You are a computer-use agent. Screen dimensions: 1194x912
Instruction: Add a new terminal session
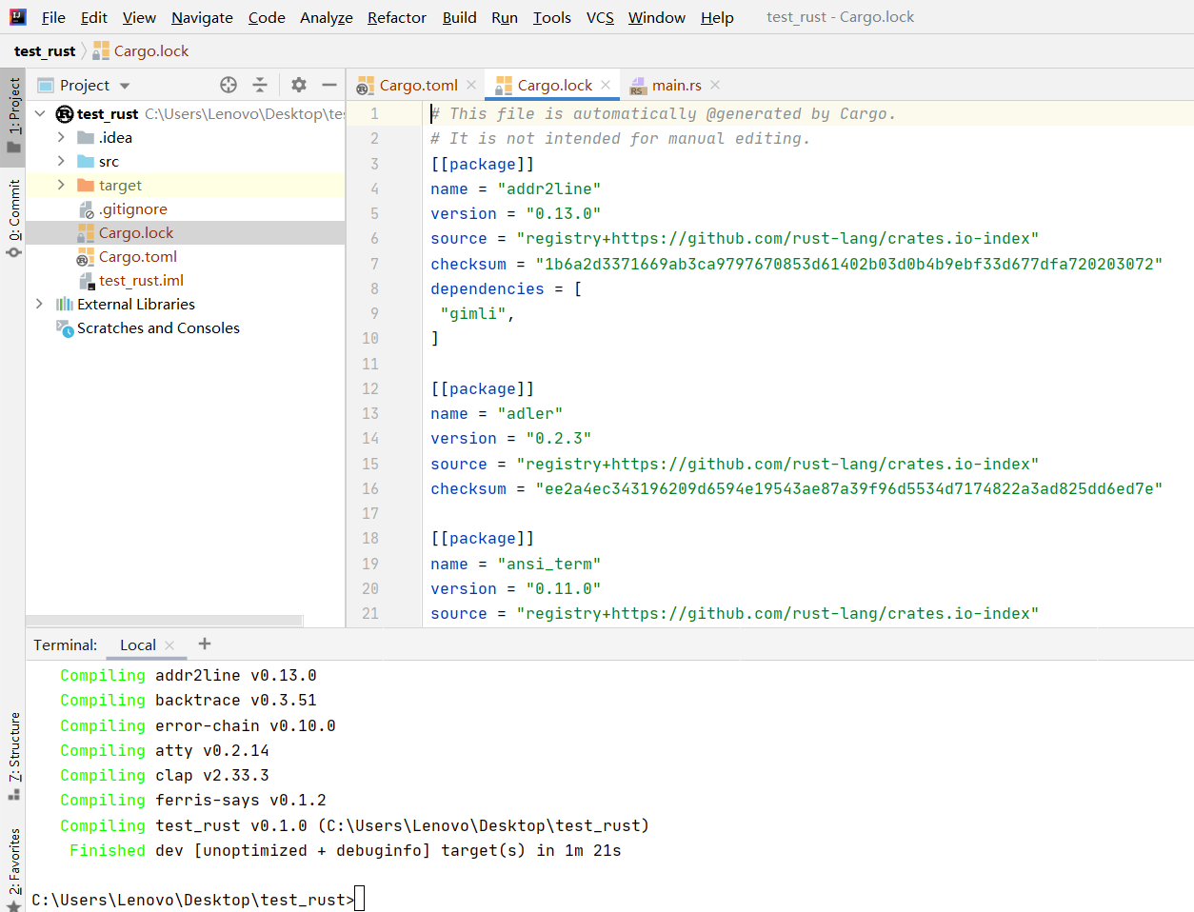pyautogui.click(x=205, y=644)
